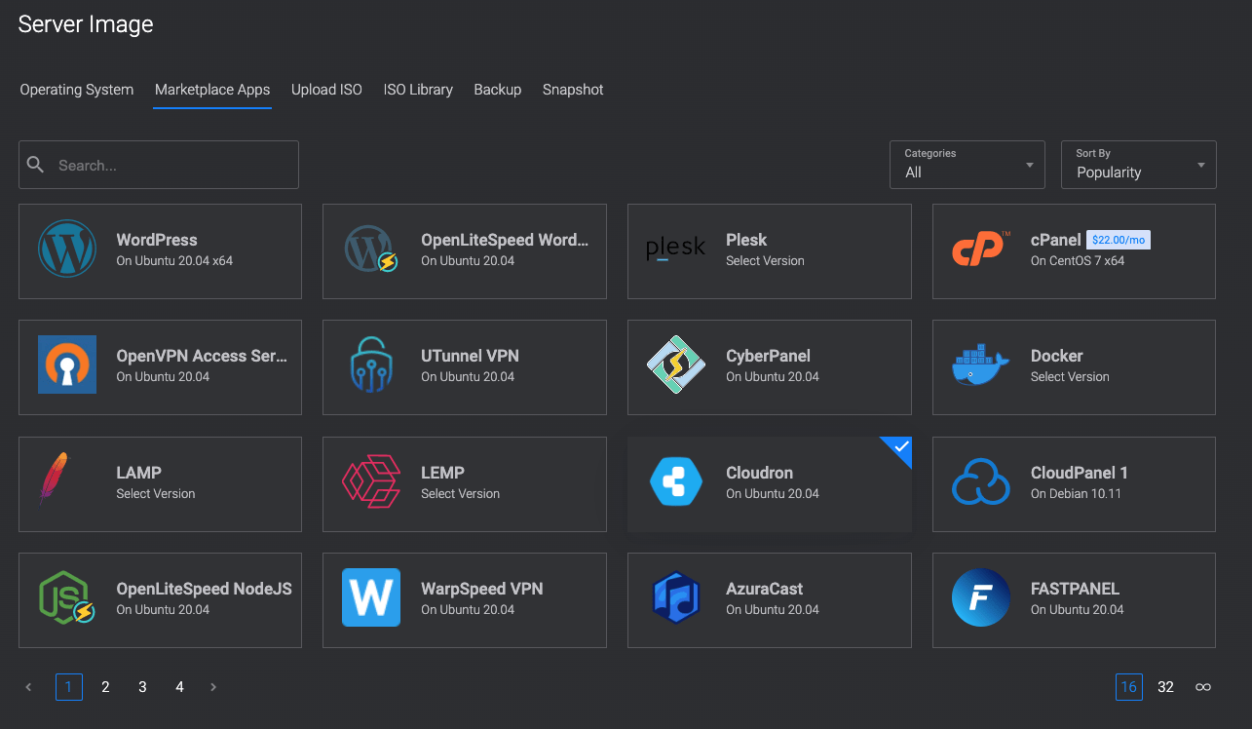Click the CloudPanel cloud icon
Screen dimensions: 1252x729
pos(981,481)
